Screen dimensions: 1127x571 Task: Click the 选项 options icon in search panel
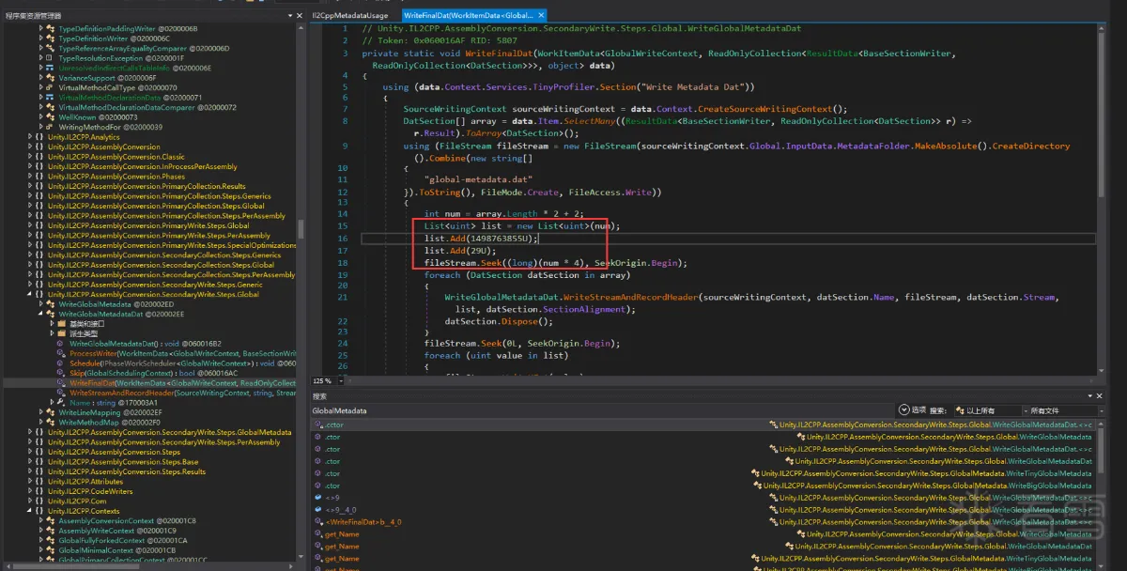[x=904, y=410]
